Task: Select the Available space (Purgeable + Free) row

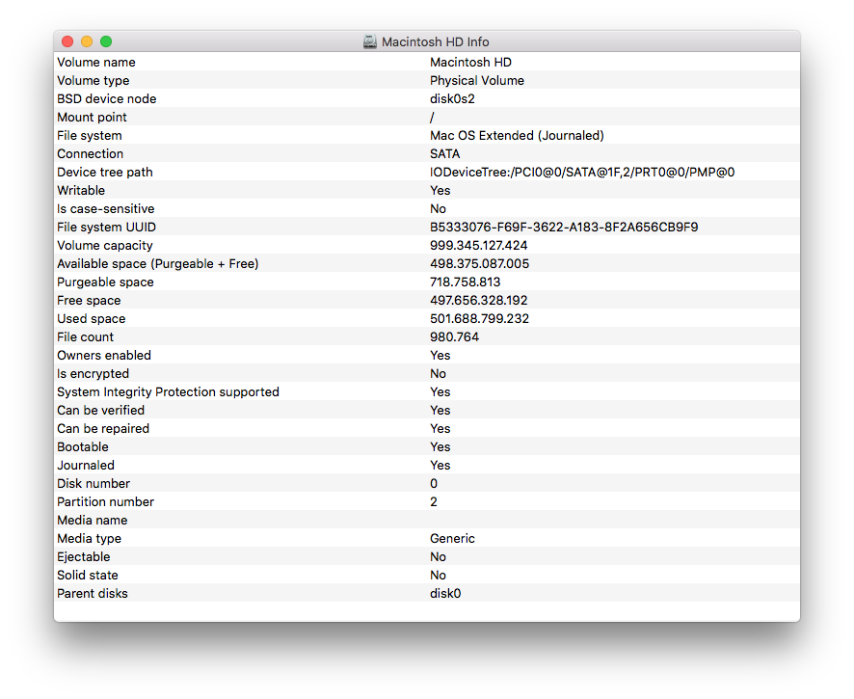Action: tap(427, 263)
